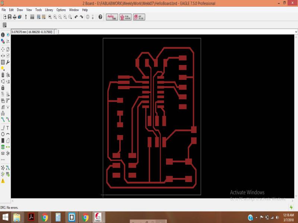Open the Edit menu
The width and height of the screenshot is (298, 223).
[12, 10]
